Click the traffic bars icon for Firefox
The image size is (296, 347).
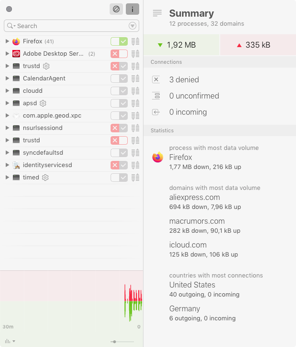pos(135,41)
